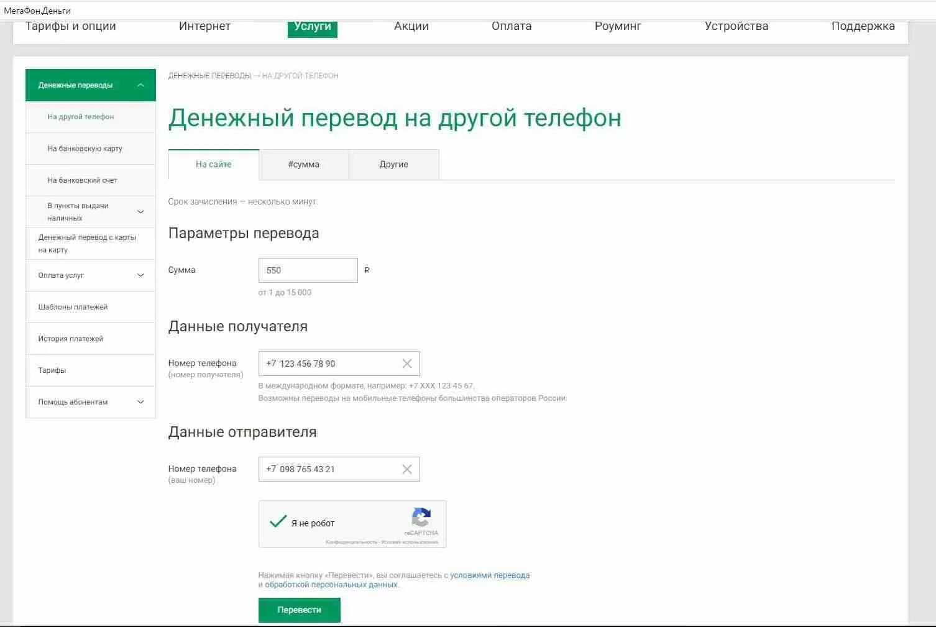
Task: Open the 'Поддержка' navigation item
Action: [x=863, y=26]
